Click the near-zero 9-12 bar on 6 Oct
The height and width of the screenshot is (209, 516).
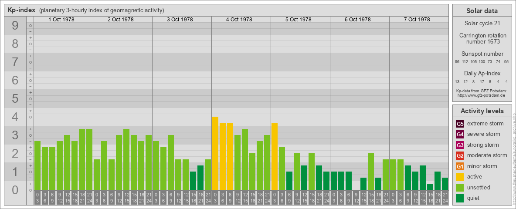click(x=356, y=190)
